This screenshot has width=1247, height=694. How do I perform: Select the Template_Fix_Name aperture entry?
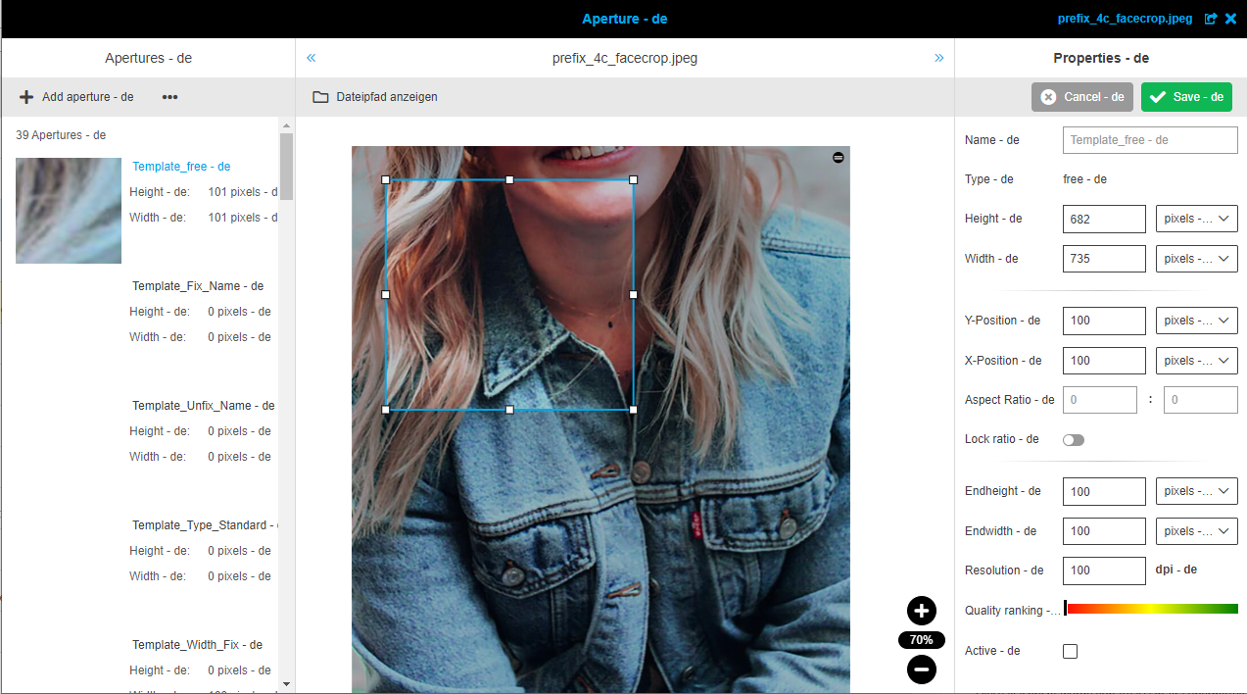[198, 285]
